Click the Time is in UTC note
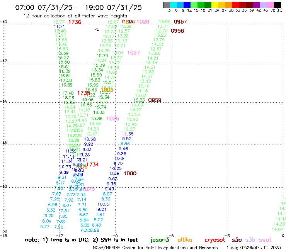Viewport: 286px width, 251px height. tap(70, 240)
